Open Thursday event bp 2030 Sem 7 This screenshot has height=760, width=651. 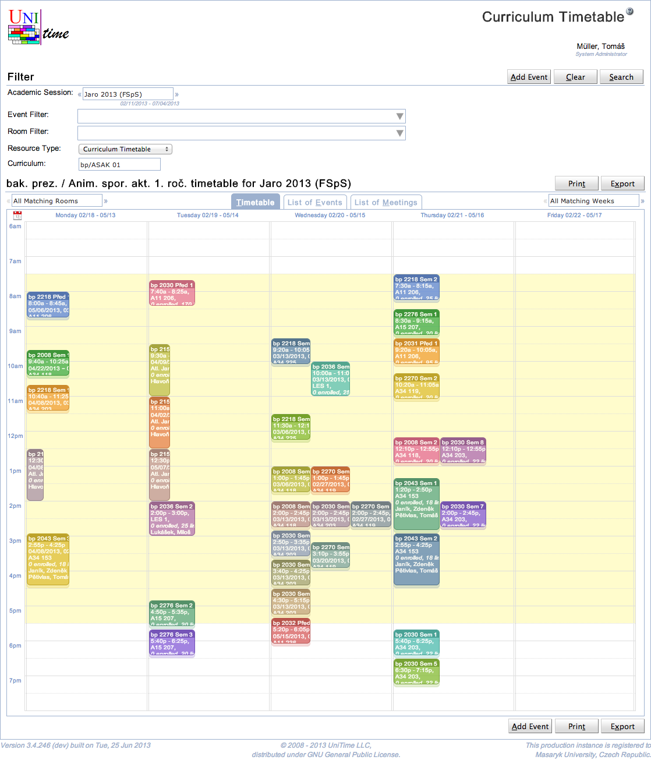click(x=463, y=515)
